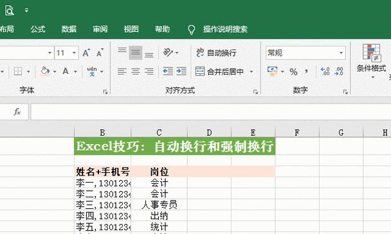Switch to the 视图 ribbon tab
The image size is (391, 234).
pyautogui.click(x=131, y=29)
